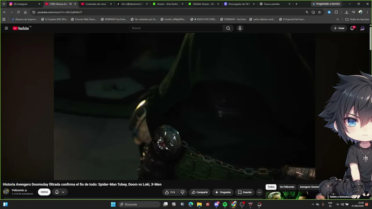Open Discord from the taskbar

[217, 204]
